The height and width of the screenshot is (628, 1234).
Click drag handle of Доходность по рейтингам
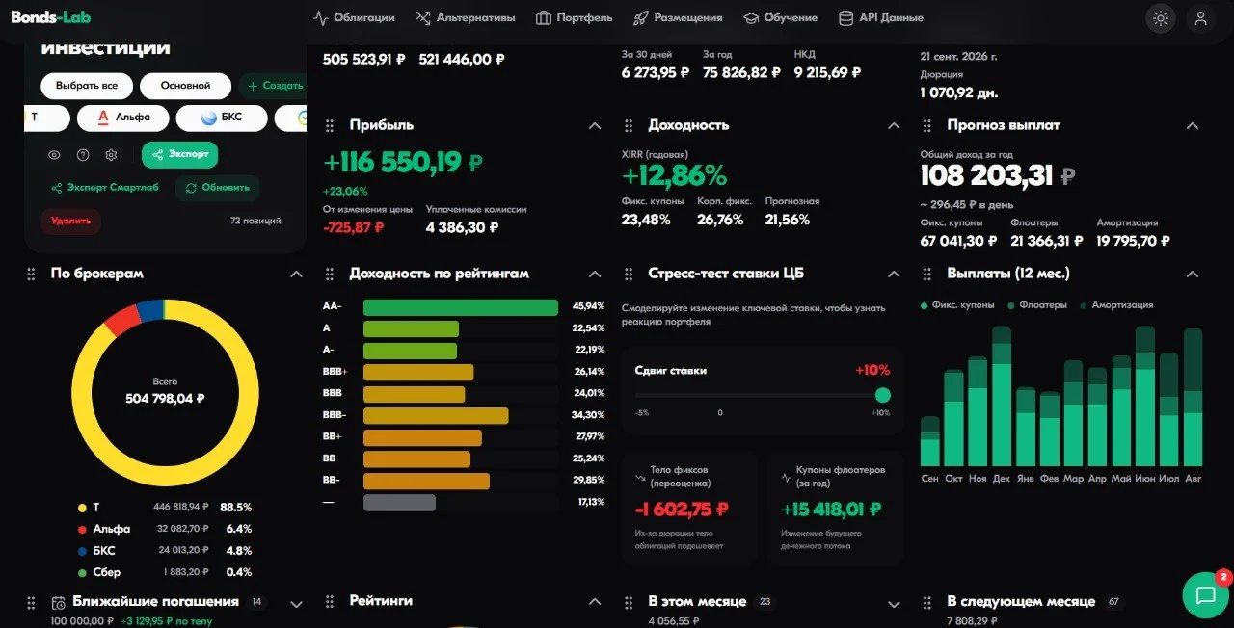(330, 275)
